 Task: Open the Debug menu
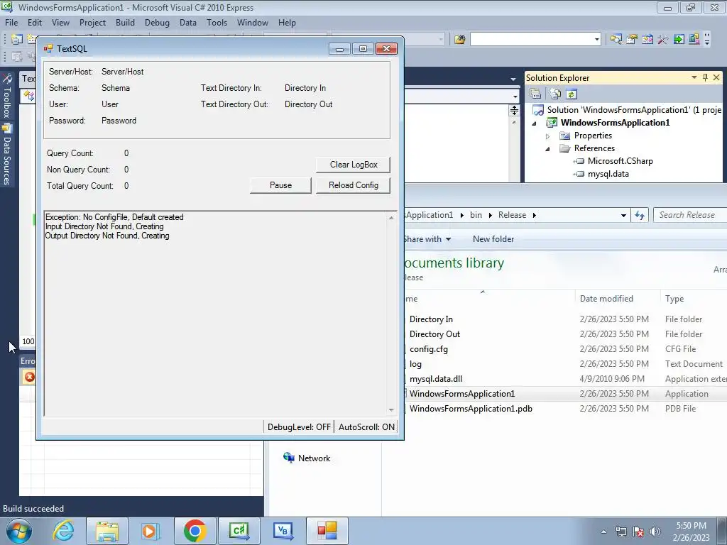(157, 22)
